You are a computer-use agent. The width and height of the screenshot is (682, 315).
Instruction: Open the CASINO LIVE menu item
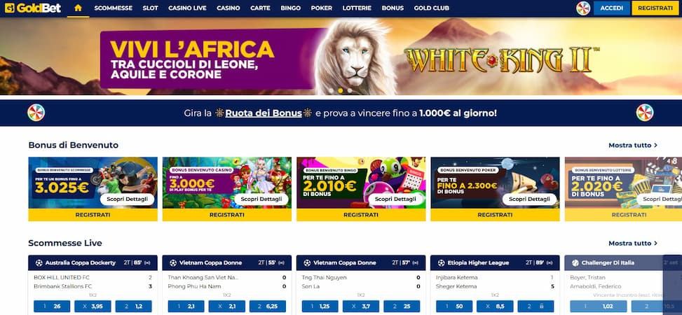[187, 8]
